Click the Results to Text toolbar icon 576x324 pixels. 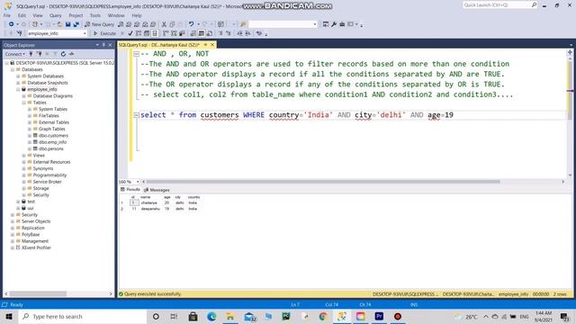coord(193,33)
